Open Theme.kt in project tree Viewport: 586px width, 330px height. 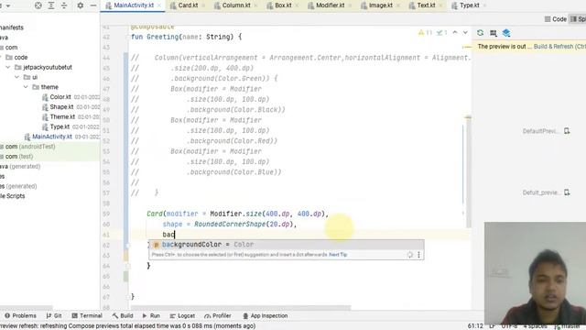pos(62,116)
